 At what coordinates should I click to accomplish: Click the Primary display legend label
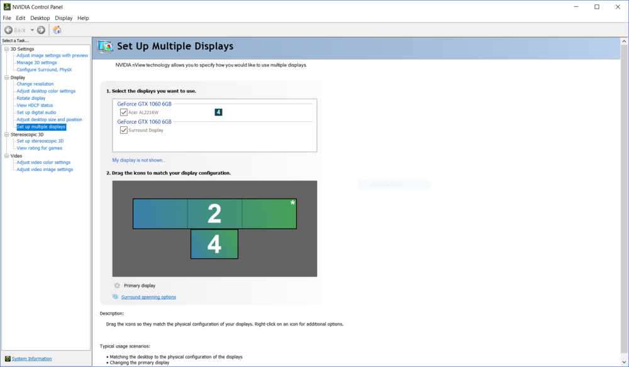140,286
